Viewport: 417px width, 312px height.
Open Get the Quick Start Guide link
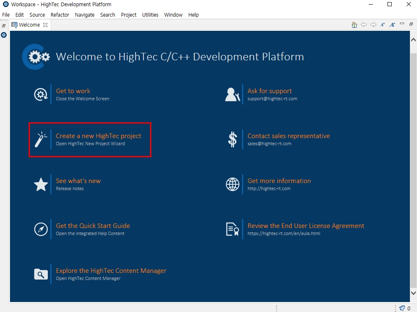[93, 226]
